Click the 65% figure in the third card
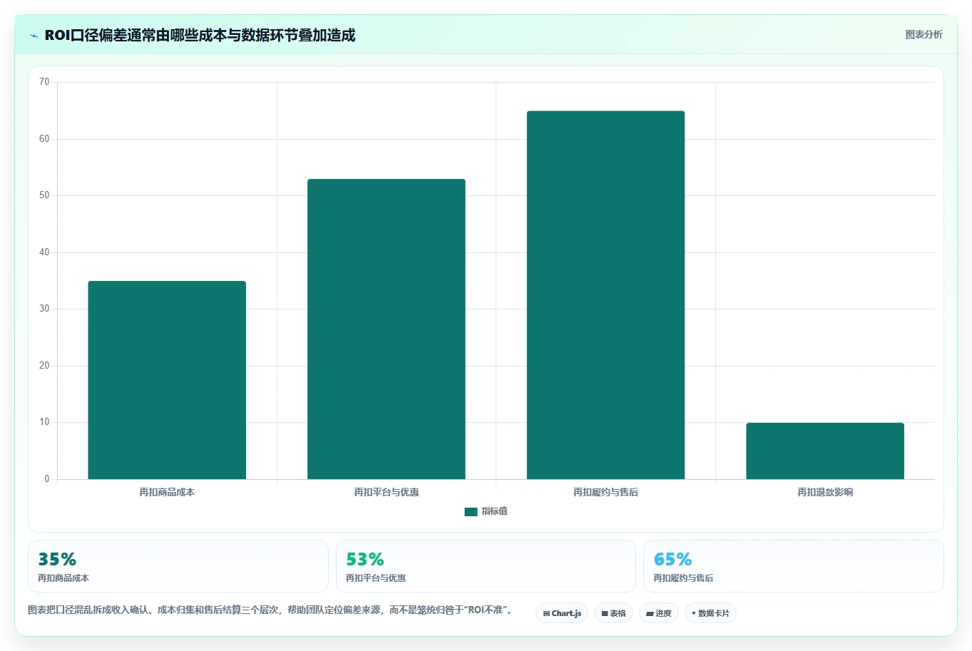This screenshot has width=972, height=651. (672, 559)
